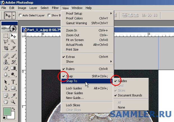Choose the Clone Stamp tool

point(6,62)
